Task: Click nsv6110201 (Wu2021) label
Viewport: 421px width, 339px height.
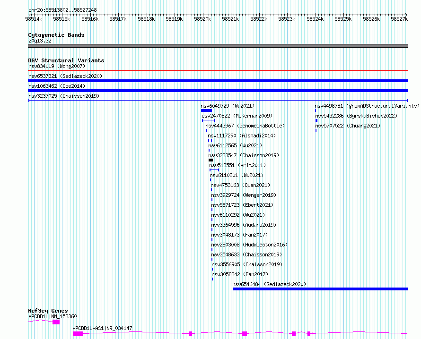Action: click(237, 175)
